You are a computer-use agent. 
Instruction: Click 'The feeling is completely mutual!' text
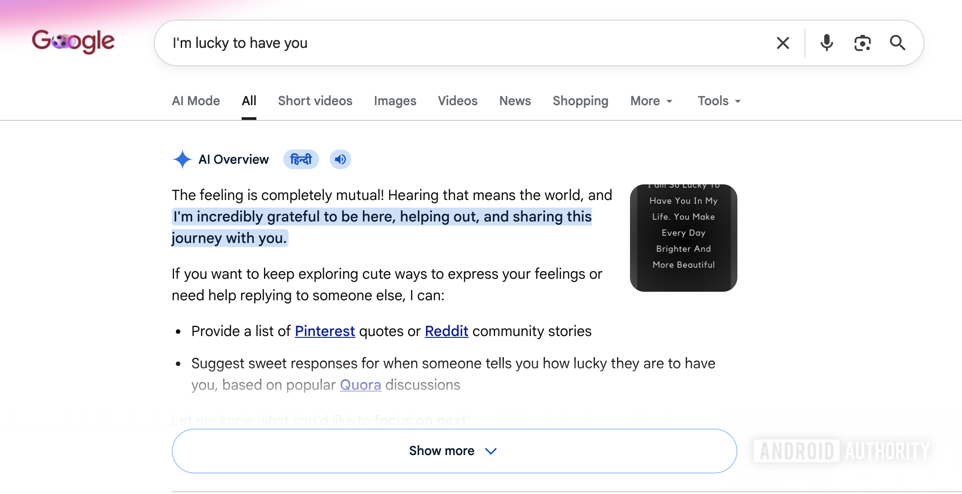278,195
